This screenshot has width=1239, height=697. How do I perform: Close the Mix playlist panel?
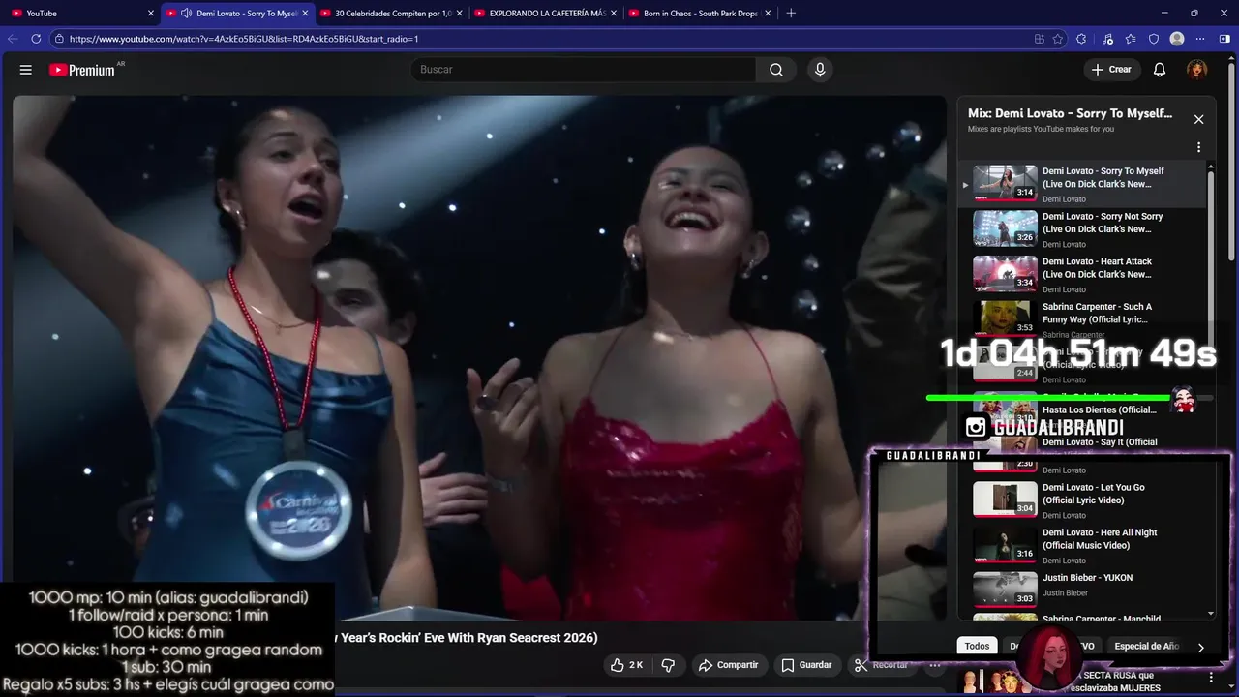(1198, 119)
